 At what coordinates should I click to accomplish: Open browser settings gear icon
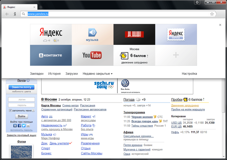click(x=197, y=2)
